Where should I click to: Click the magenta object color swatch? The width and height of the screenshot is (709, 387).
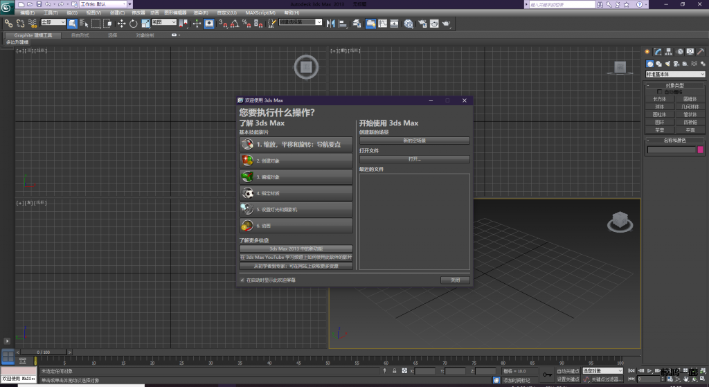point(701,150)
